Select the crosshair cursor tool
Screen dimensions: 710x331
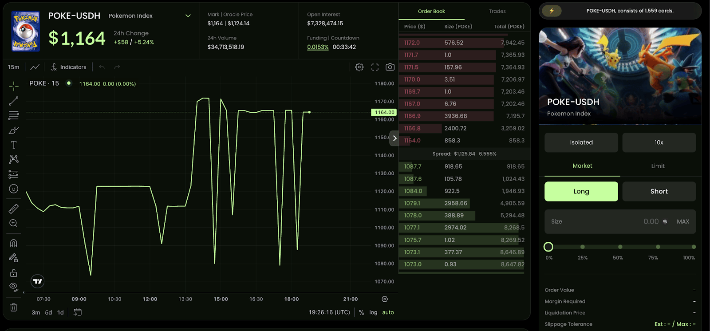(x=14, y=86)
